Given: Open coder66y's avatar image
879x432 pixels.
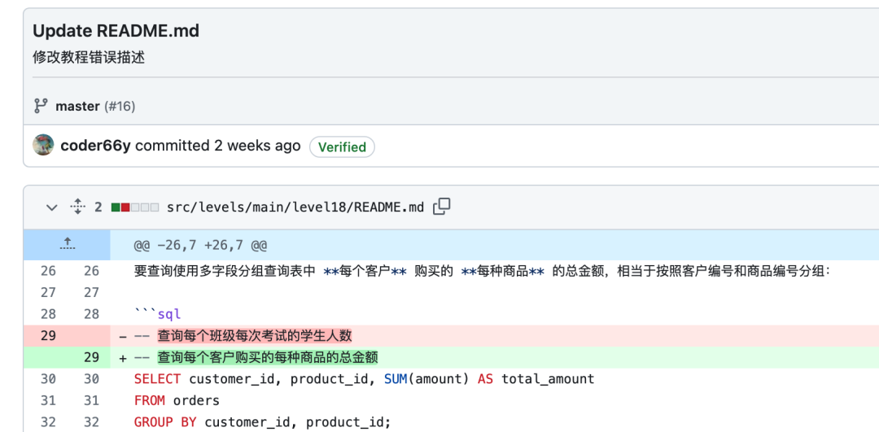Looking at the screenshot, I should [43, 146].
